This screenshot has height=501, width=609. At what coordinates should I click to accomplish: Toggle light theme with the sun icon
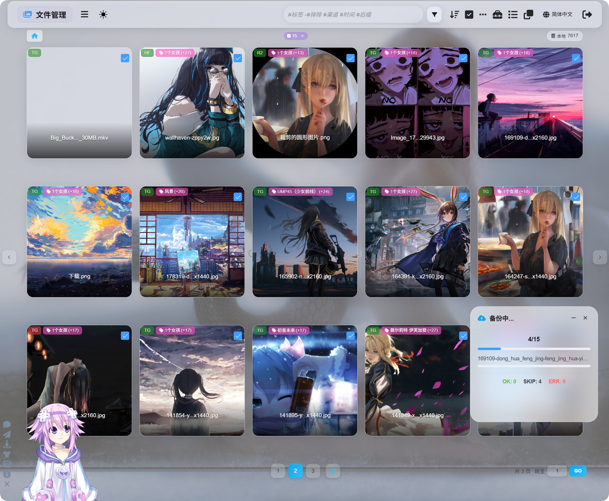point(103,15)
